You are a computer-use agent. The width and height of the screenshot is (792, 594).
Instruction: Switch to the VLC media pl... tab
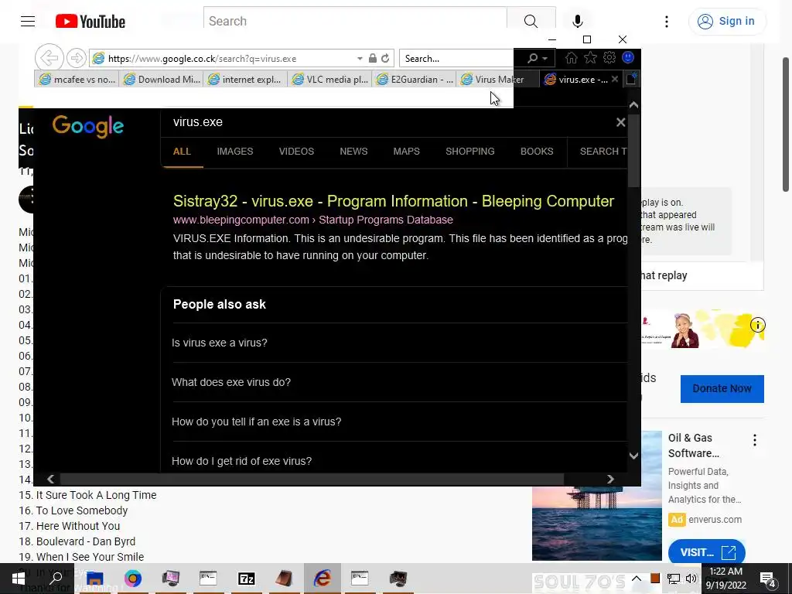(x=329, y=80)
